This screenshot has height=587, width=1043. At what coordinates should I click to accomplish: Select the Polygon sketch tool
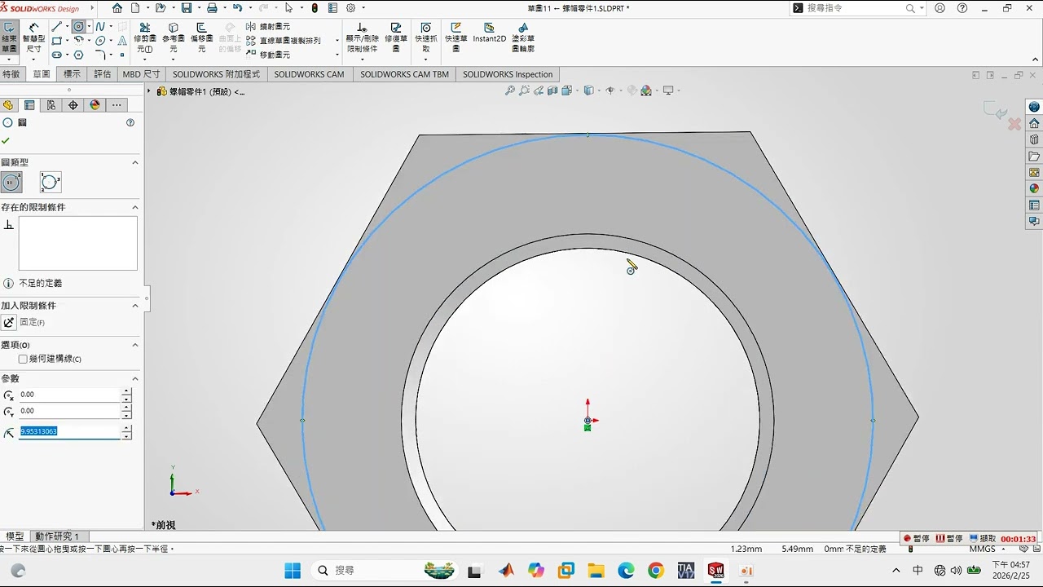pos(78,55)
